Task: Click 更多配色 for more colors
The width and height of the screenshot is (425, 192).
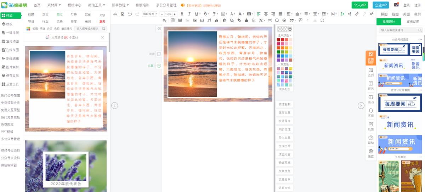Action: click(x=285, y=89)
